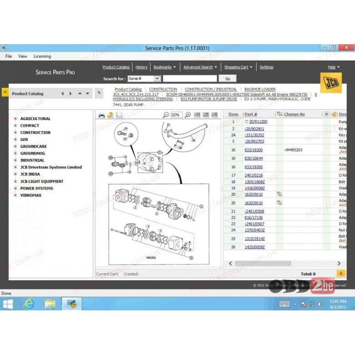Click the volume icon in system tray
The width and height of the screenshot is (355, 355).
pyautogui.click(x=320, y=304)
